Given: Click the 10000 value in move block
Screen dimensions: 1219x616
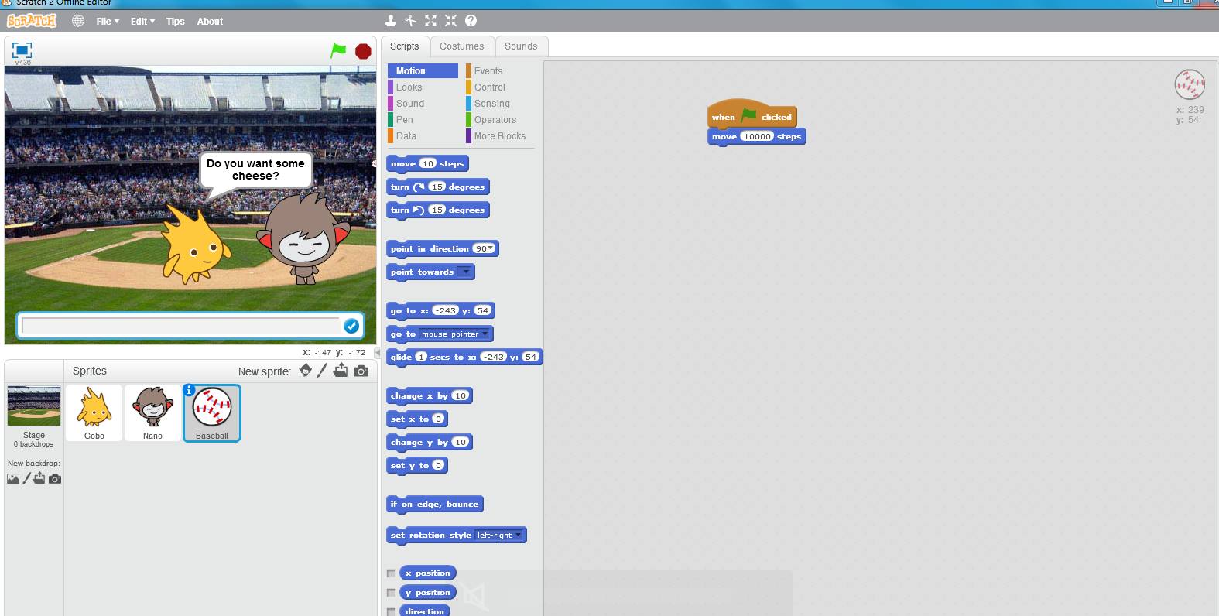Looking at the screenshot, I should point(757,136).
